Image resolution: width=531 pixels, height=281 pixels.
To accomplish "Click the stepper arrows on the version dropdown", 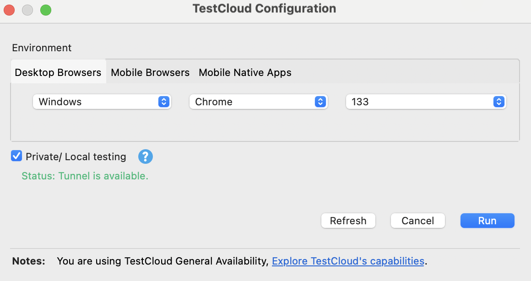I will [x=498, y=102].
